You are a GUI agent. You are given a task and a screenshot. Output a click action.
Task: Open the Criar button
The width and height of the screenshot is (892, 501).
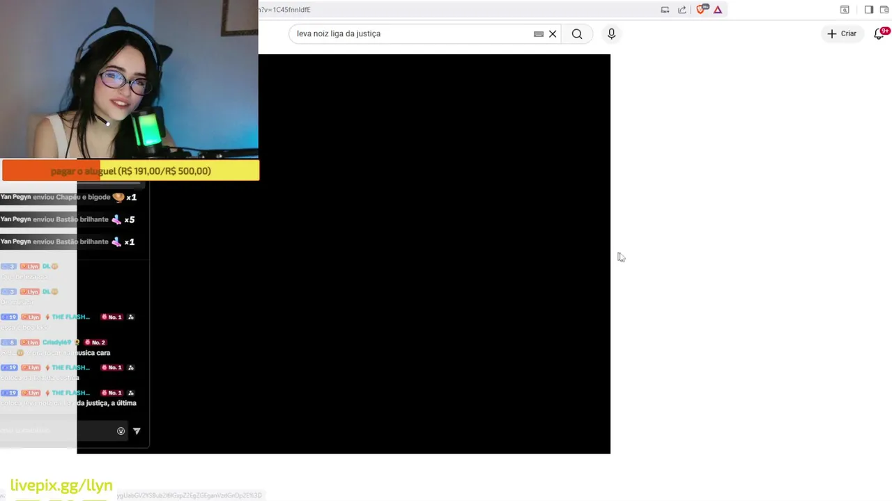pyautogui.click(x=843, y=33)
